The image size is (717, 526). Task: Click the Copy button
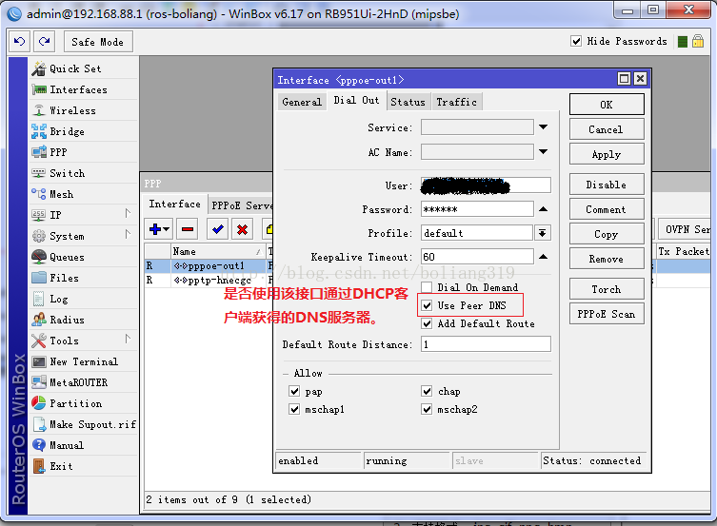click(607, 234)
